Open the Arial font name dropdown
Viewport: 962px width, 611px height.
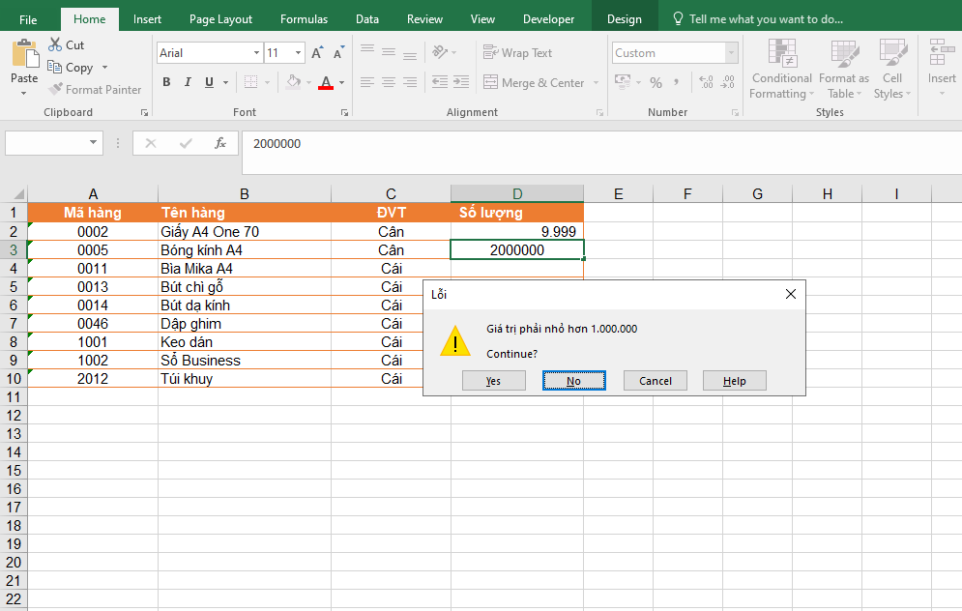click(x=256, y=53)
